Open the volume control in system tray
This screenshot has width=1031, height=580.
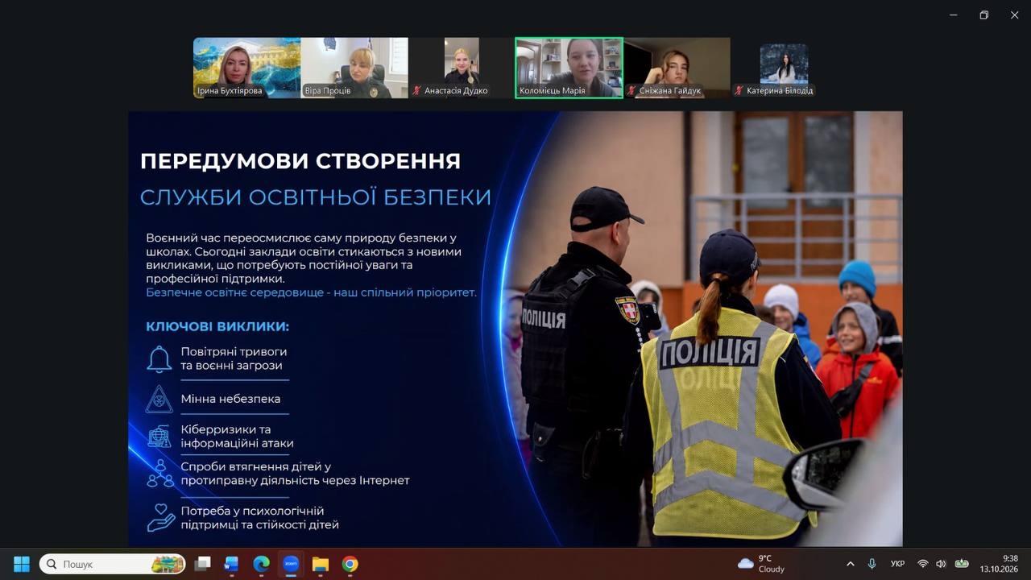[941, 564]
